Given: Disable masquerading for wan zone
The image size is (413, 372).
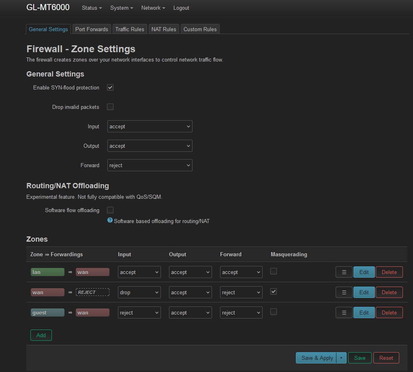Looking at the screenshot, I should (x=274, y=291).
